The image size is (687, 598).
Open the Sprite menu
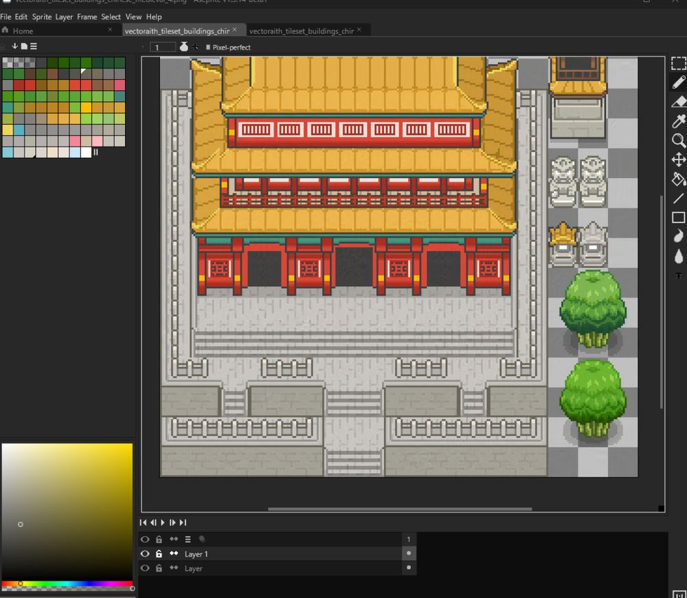coord(42,16)
